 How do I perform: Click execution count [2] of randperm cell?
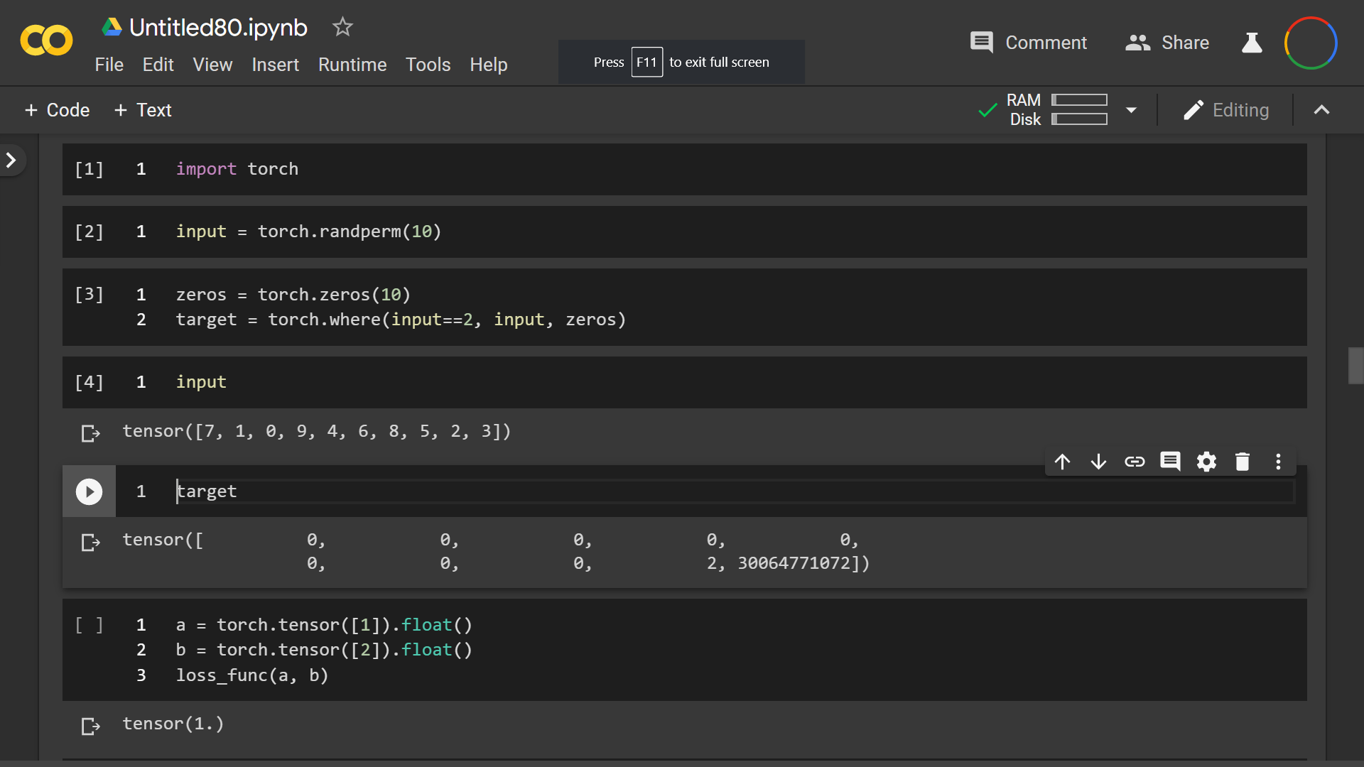(90, 232)
